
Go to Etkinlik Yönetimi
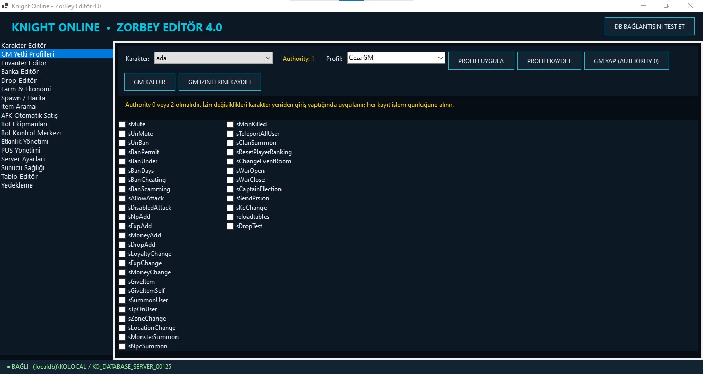(x=57, y=141)
